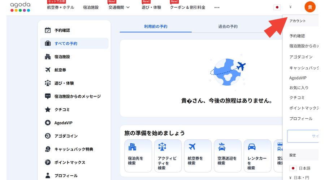Click the building icon for 宿泊施設 in sidebar
The width and height of the screenshot is (325, 180).
48,57
